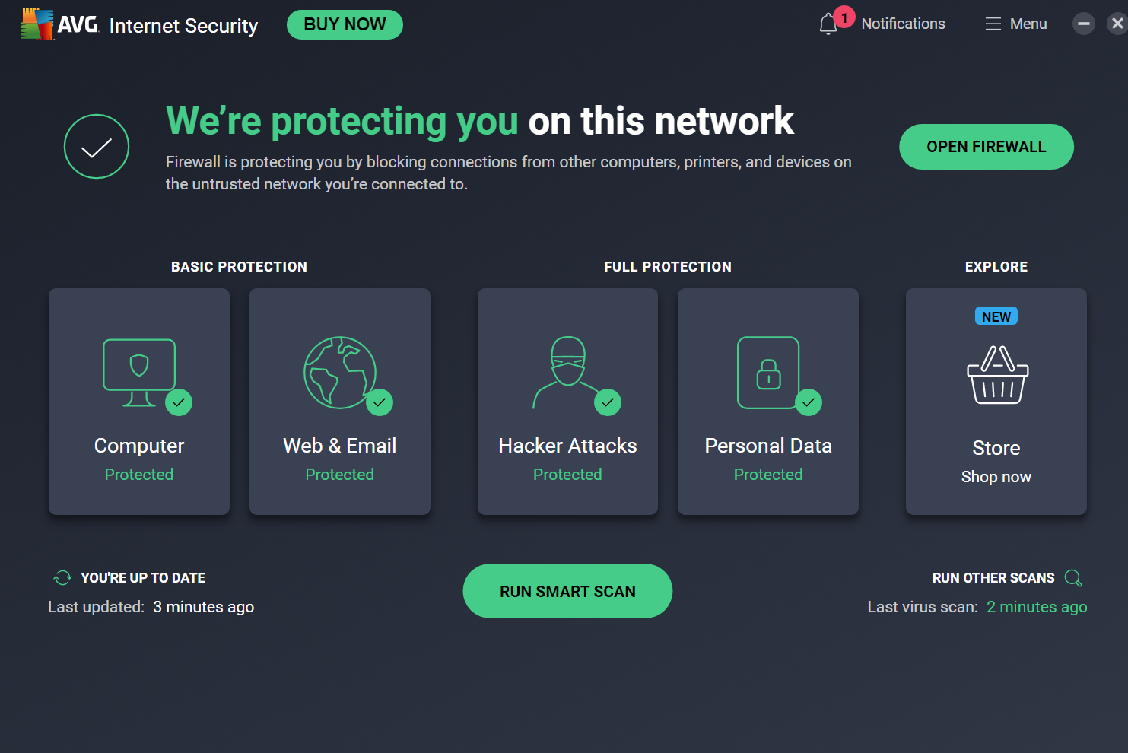This screenshot has width=1128, height=753.
Task: Open RUN OTHER SCANS link
Action: click(993, 578)
